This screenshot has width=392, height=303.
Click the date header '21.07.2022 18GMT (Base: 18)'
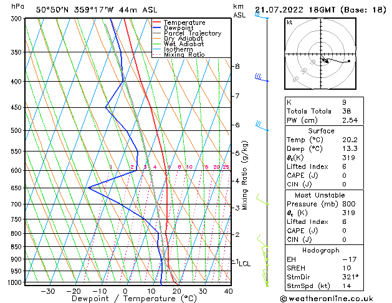click(320, 10)
